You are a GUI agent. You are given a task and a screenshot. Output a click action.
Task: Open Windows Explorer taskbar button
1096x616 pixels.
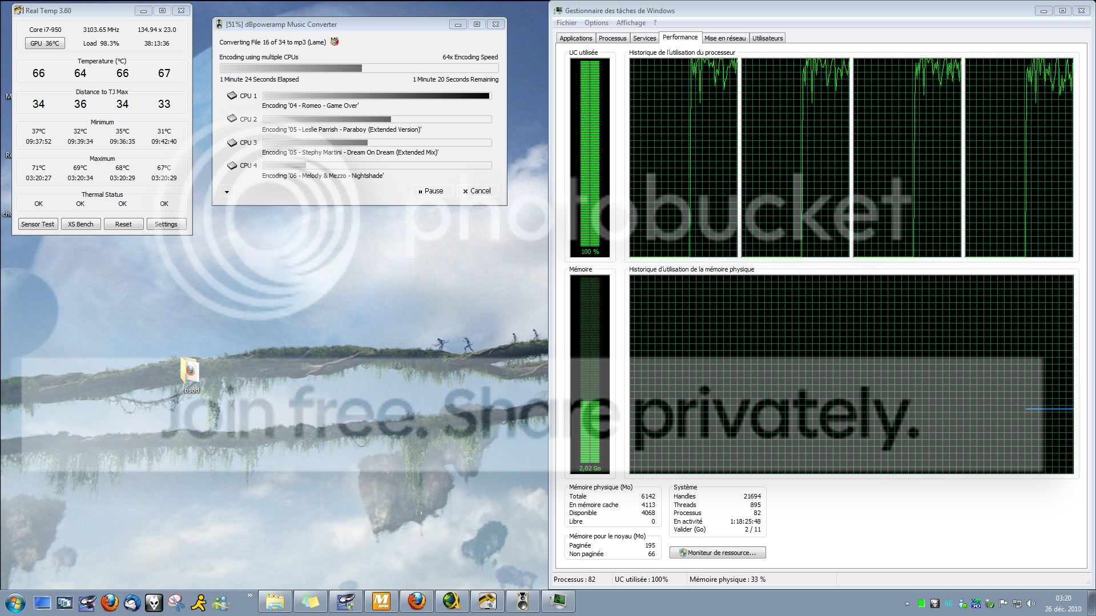coord(275,602)
